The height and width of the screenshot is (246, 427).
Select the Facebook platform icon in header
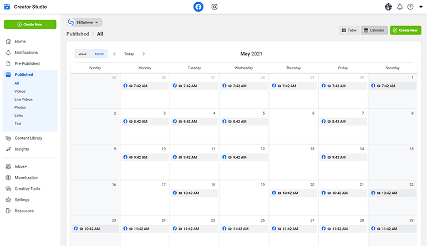point(199,7)
